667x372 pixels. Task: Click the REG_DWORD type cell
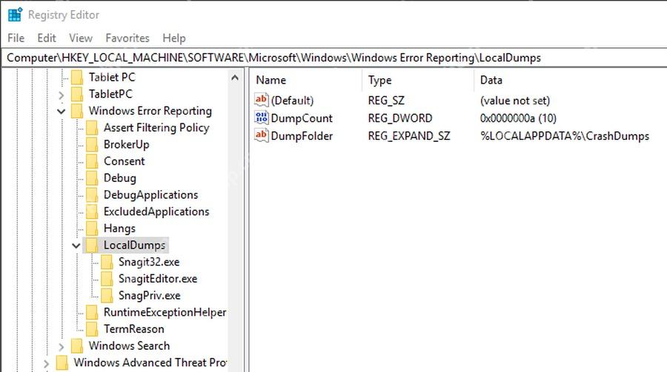coord(400,118)
